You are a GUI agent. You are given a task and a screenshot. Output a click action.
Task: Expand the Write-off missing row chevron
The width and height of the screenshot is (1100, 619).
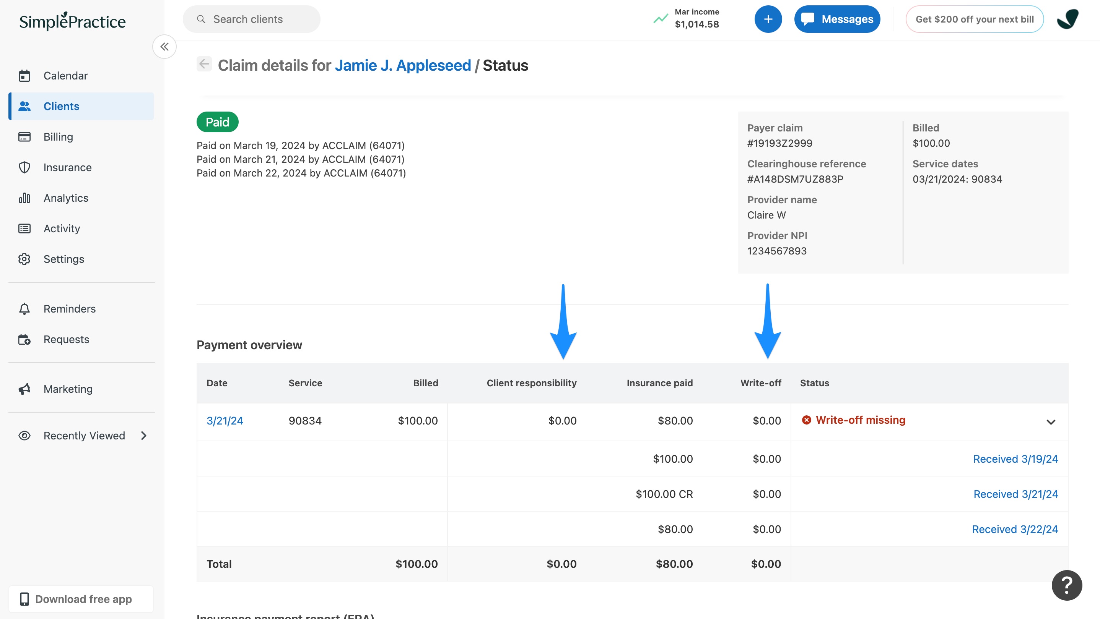[x=1050, y=422]
